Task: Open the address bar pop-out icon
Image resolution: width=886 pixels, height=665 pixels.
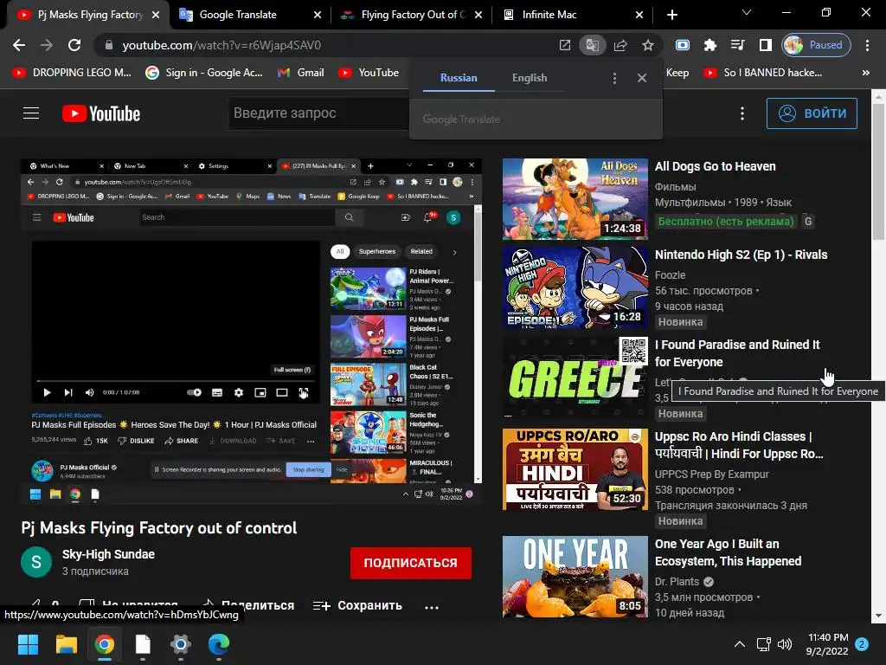Action: click(x=564, y=45)
